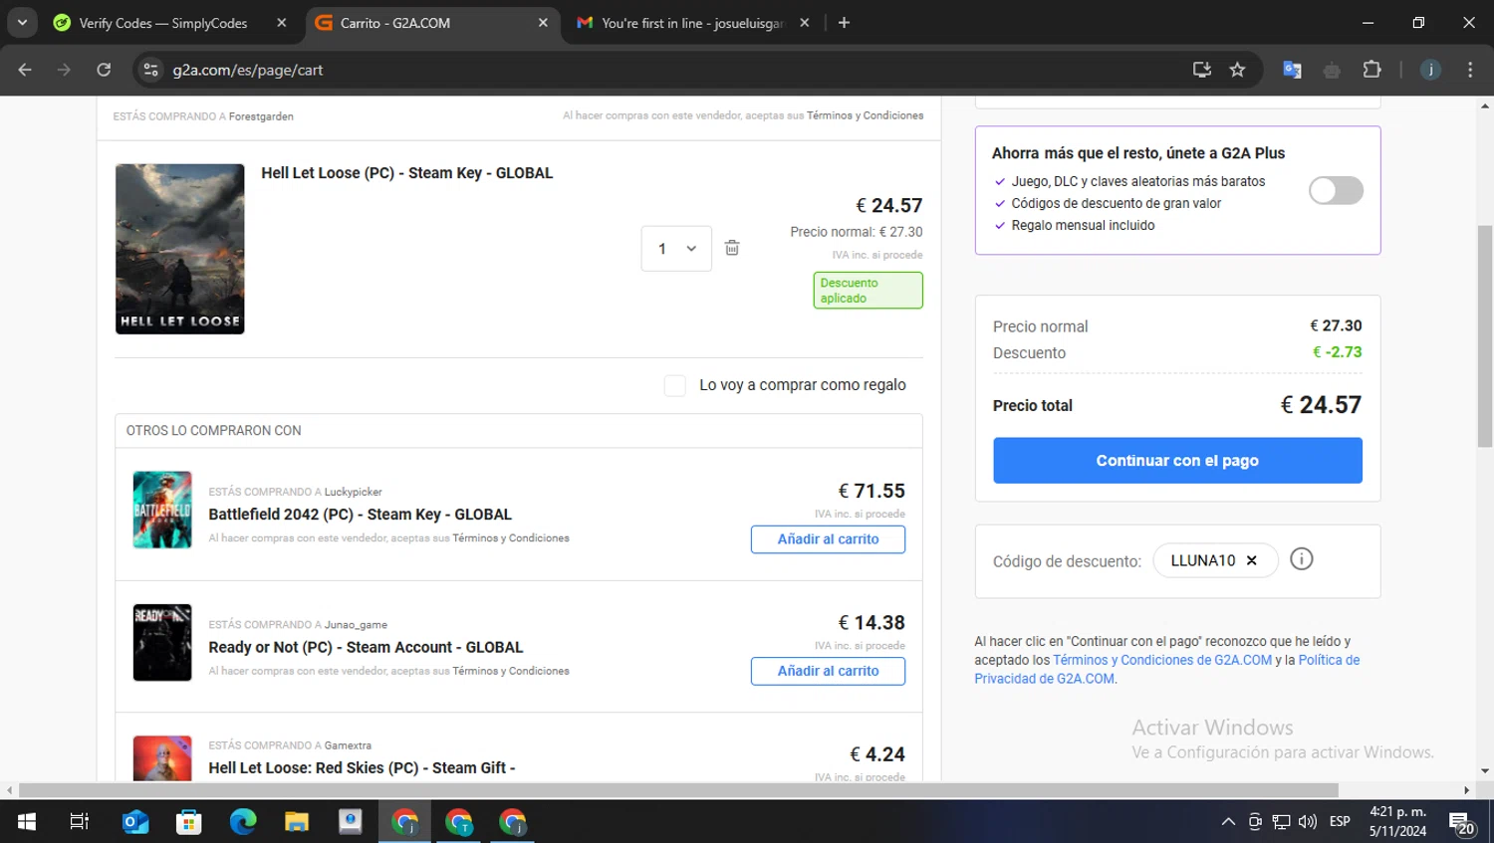Bookmark this page with star icon
Image resolution: width=1494 pixels, height=843 pixels.
(1237, 70)
